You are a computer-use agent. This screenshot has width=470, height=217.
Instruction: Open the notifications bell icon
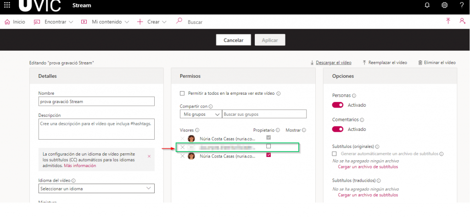point(427,5)
